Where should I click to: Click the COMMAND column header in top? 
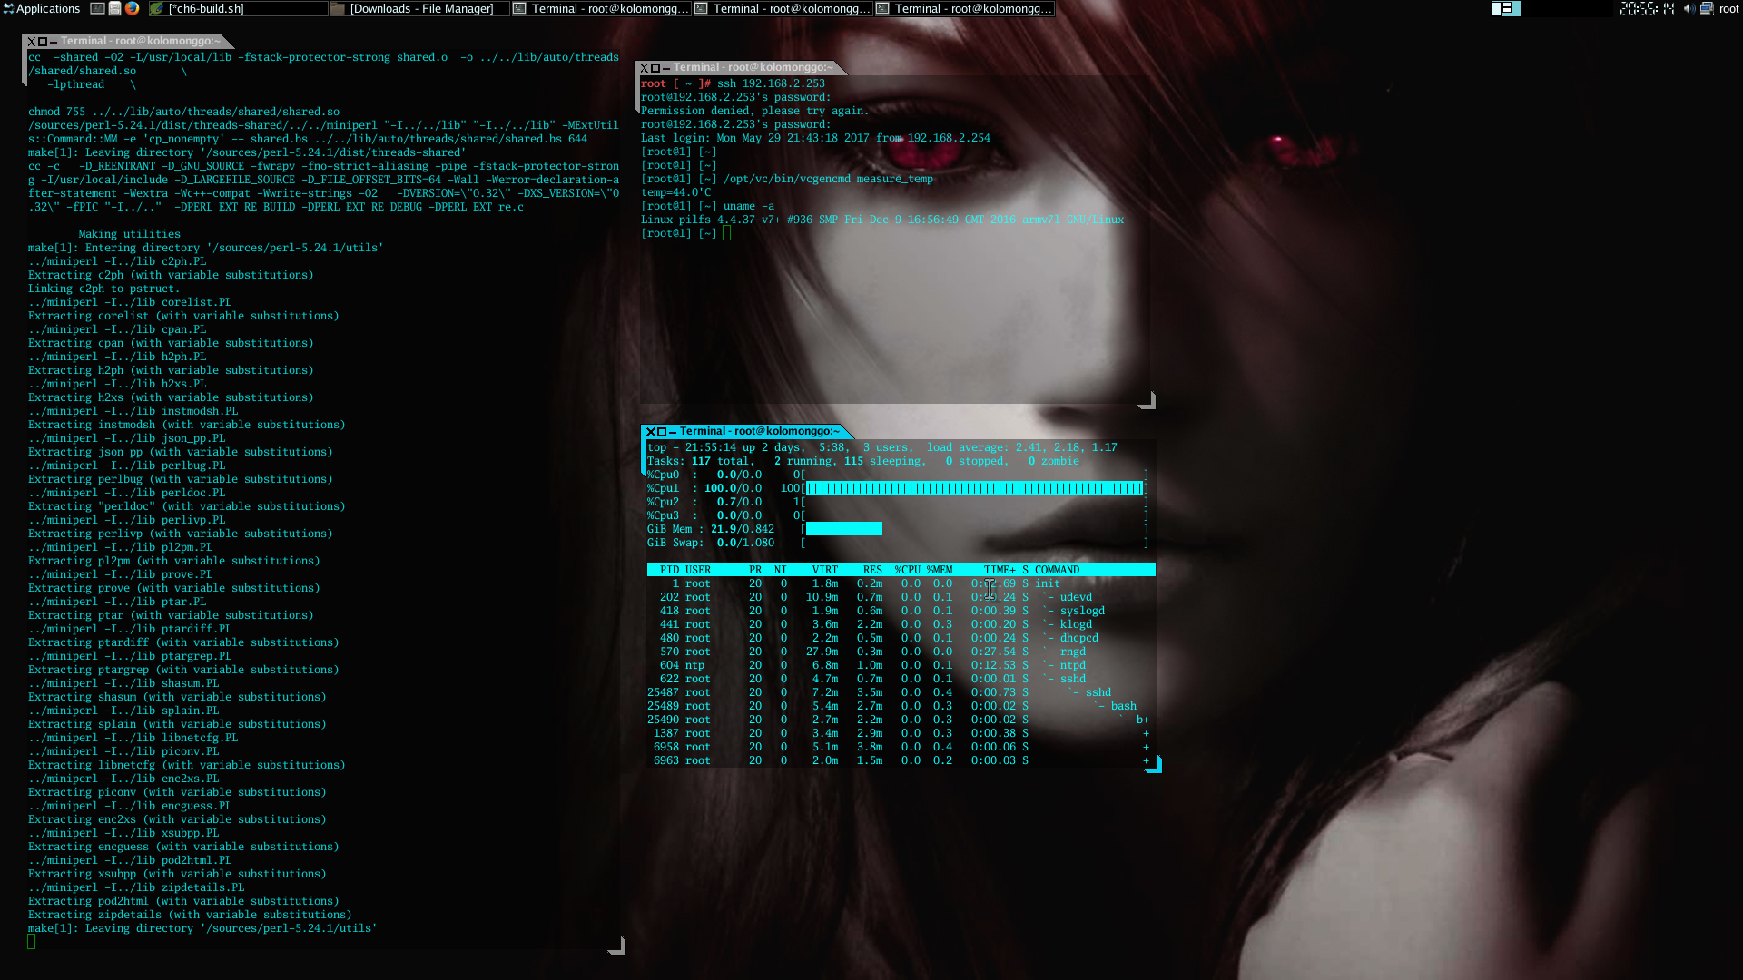[x=1057, y=570]
